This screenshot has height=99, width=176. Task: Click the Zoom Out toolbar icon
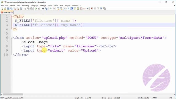point(54,9)
